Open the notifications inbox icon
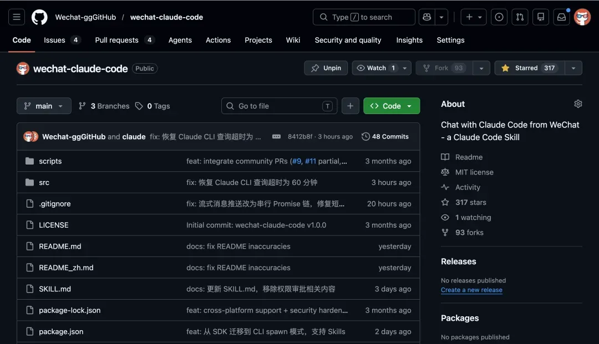Screen dimensions: 599x344 pos(561,17)
